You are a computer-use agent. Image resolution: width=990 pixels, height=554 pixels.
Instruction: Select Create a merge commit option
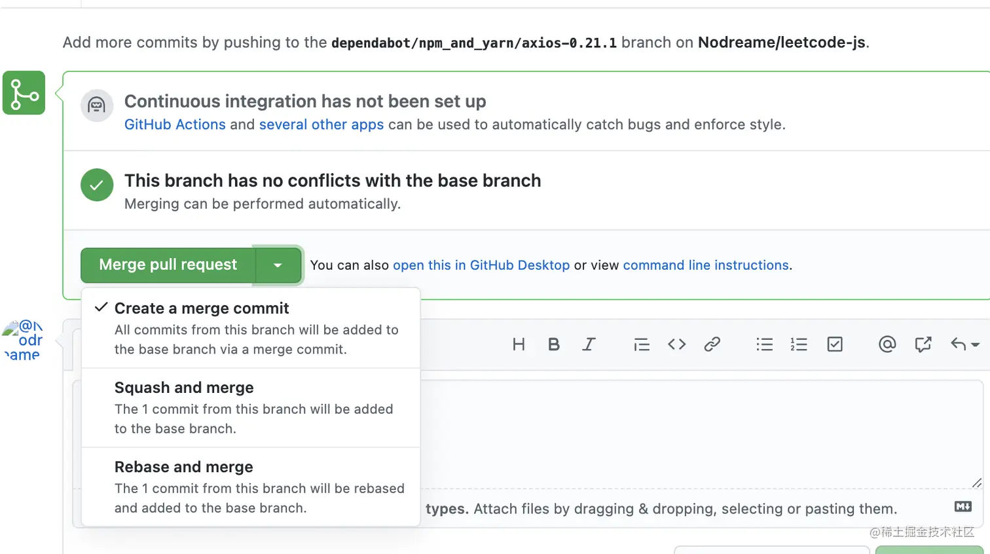point(251,328)
